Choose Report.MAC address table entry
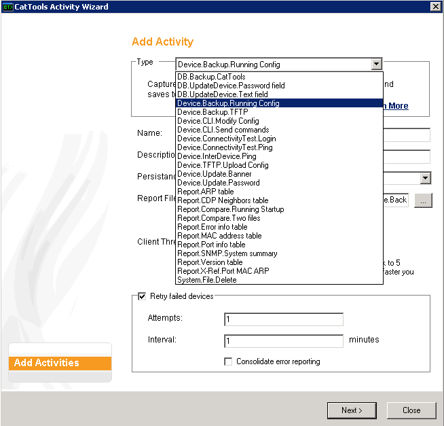 coord(279,236)
